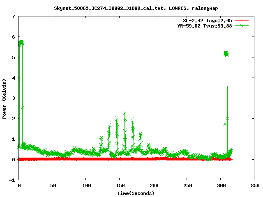Viewport: 263px width, 197px height.
Task: Click the x-axis tick label 50
Action: [53, 186]
